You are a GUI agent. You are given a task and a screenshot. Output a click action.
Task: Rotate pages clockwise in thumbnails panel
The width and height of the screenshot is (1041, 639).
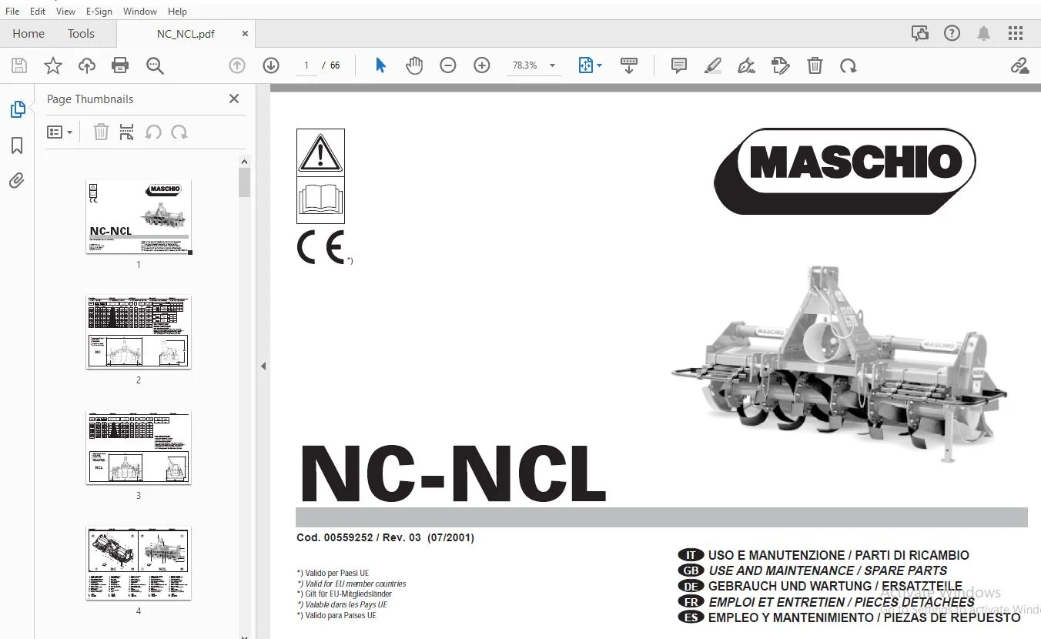[179, 132]
